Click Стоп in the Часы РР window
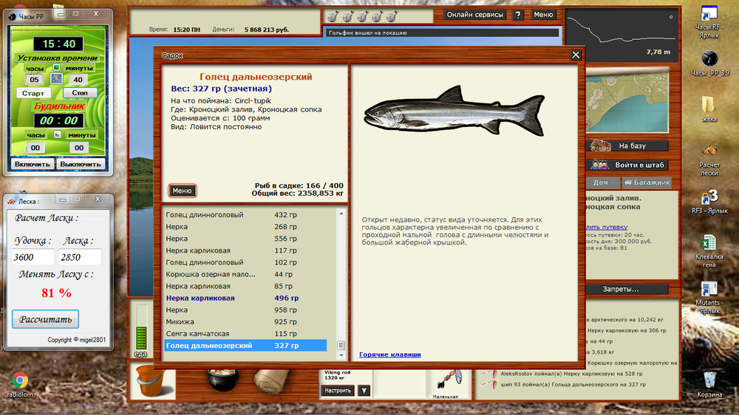The width and height of the screenshot is (739, 415). coord(80,93)
